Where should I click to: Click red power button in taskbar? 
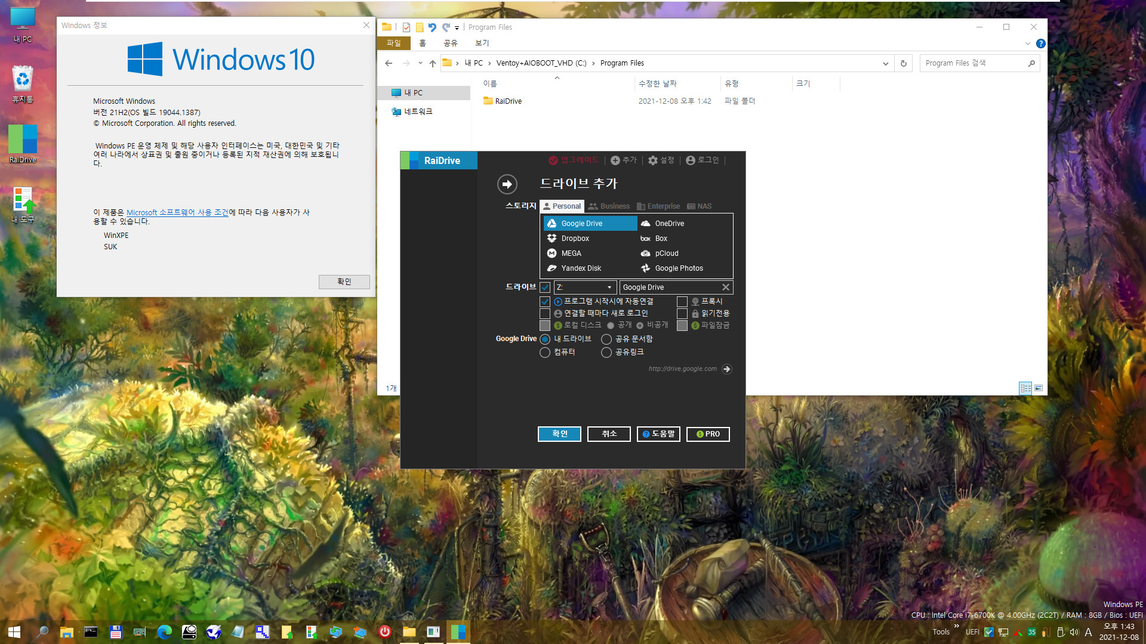point(384,631)
